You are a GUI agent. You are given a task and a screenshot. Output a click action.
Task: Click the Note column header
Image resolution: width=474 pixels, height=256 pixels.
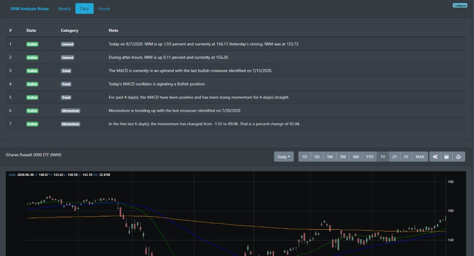click(x=113, y=30)
